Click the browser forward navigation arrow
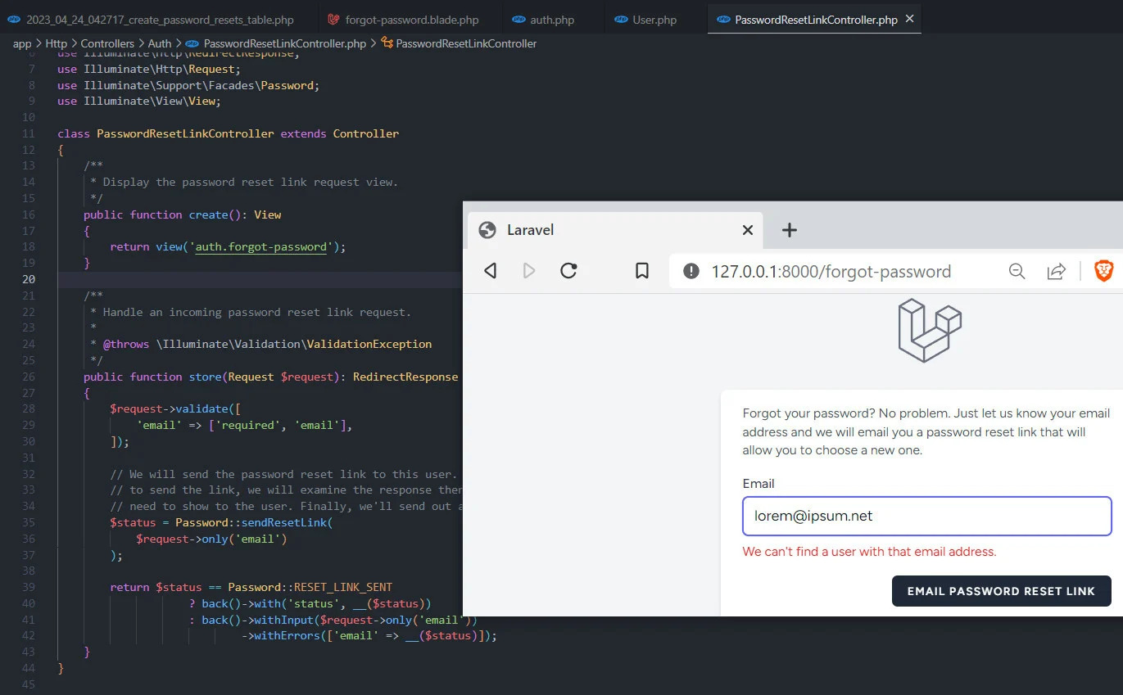The height and width of the screenshot is (695, 1123). [x=529, y=270]
